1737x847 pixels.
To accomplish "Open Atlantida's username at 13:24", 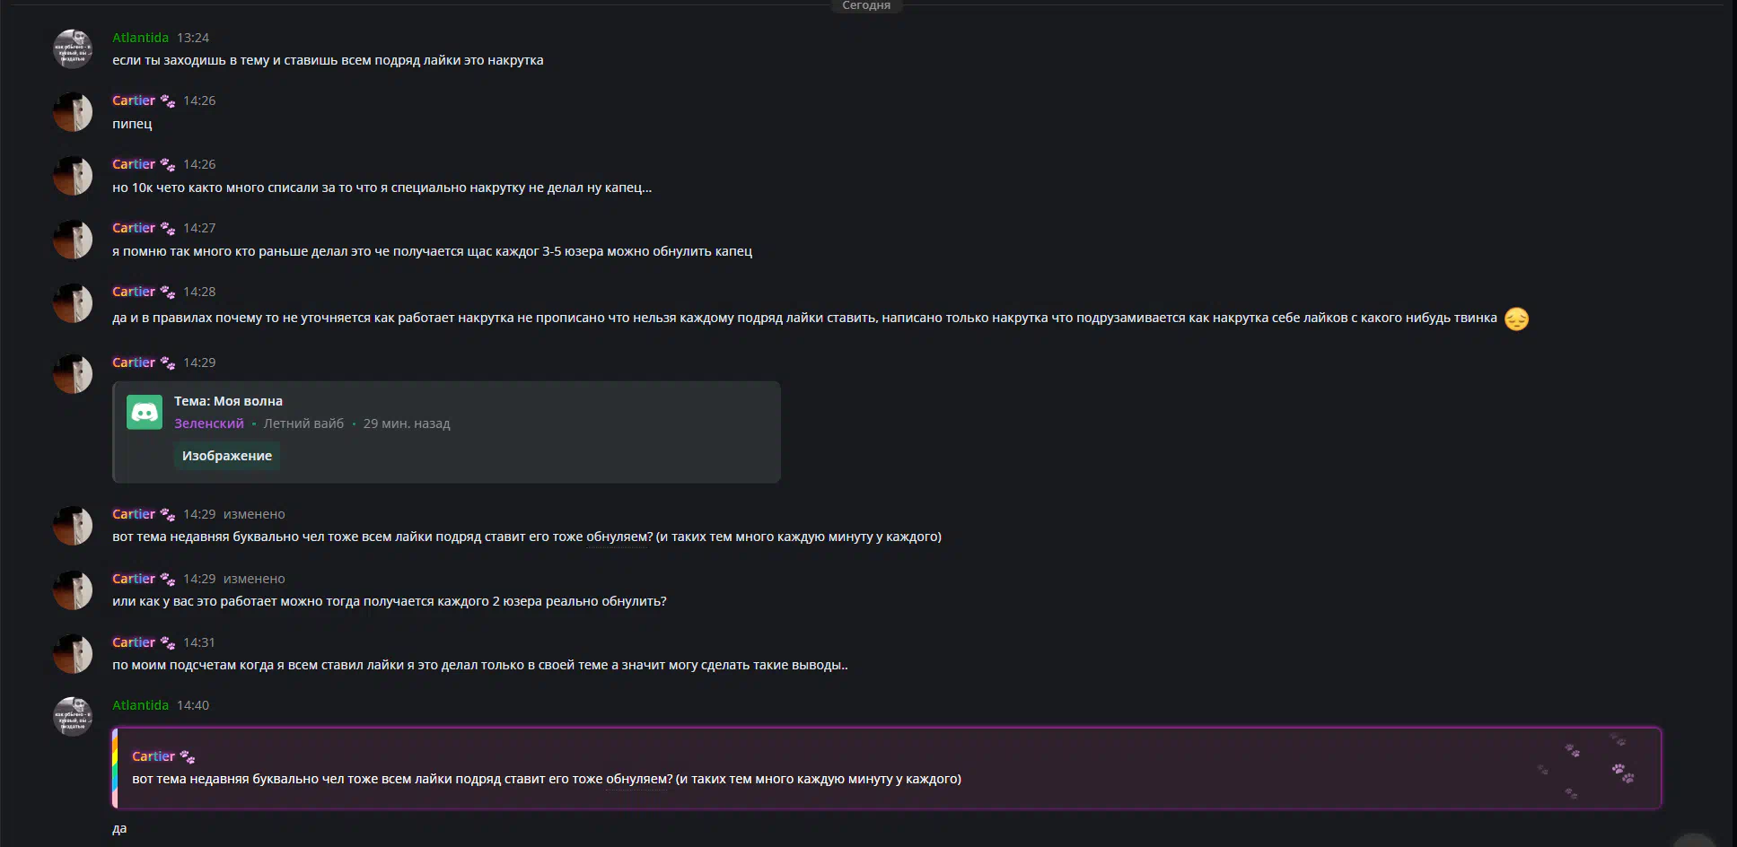I will coord(140,38).
